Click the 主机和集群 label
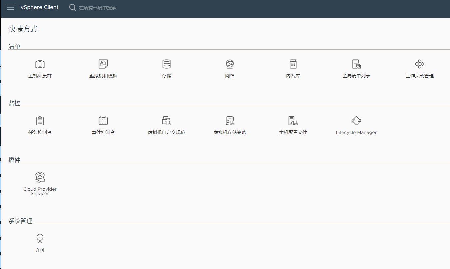The height and width of the screenshot is (269, 450). 40,76
